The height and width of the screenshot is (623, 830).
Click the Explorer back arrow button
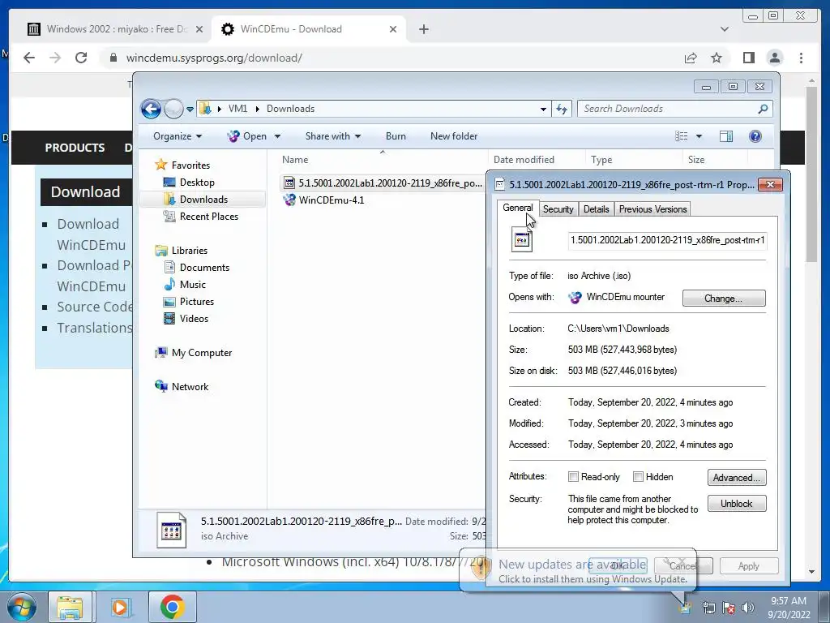[151, 110]
